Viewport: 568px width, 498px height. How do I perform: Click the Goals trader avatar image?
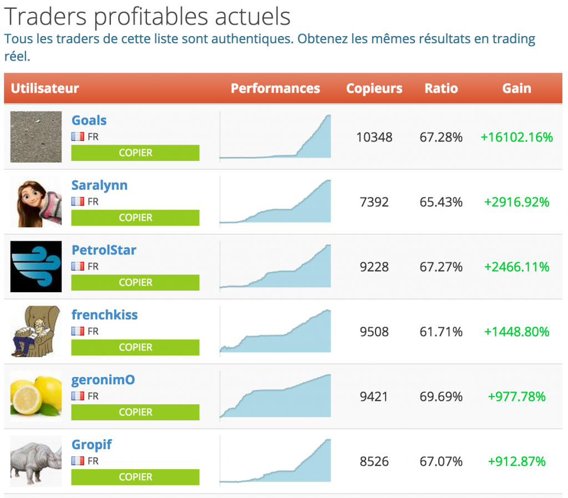tap(36, 137)
